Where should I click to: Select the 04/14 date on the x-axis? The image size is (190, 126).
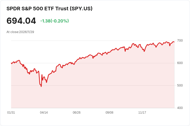[44, 113]
